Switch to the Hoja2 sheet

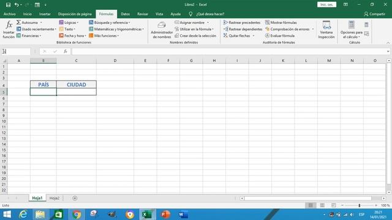[x=55, y=198]
